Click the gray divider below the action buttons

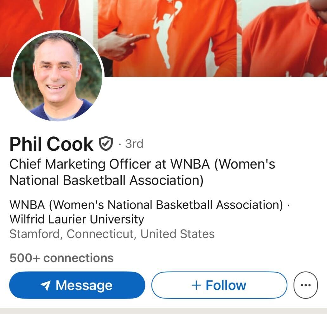click(163, 311)
